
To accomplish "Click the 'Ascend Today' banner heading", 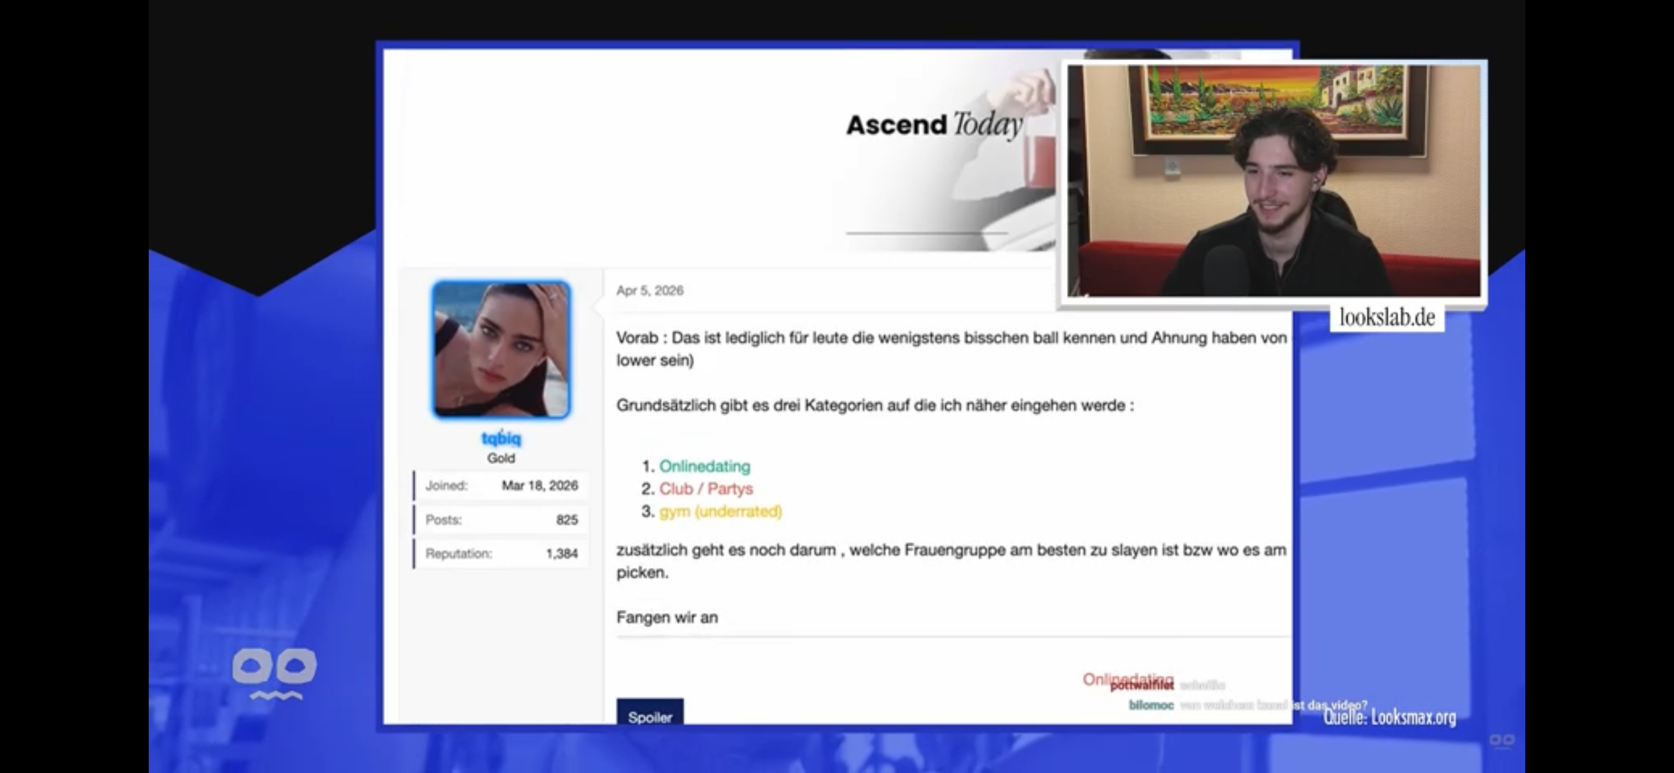I will (934, 125).
